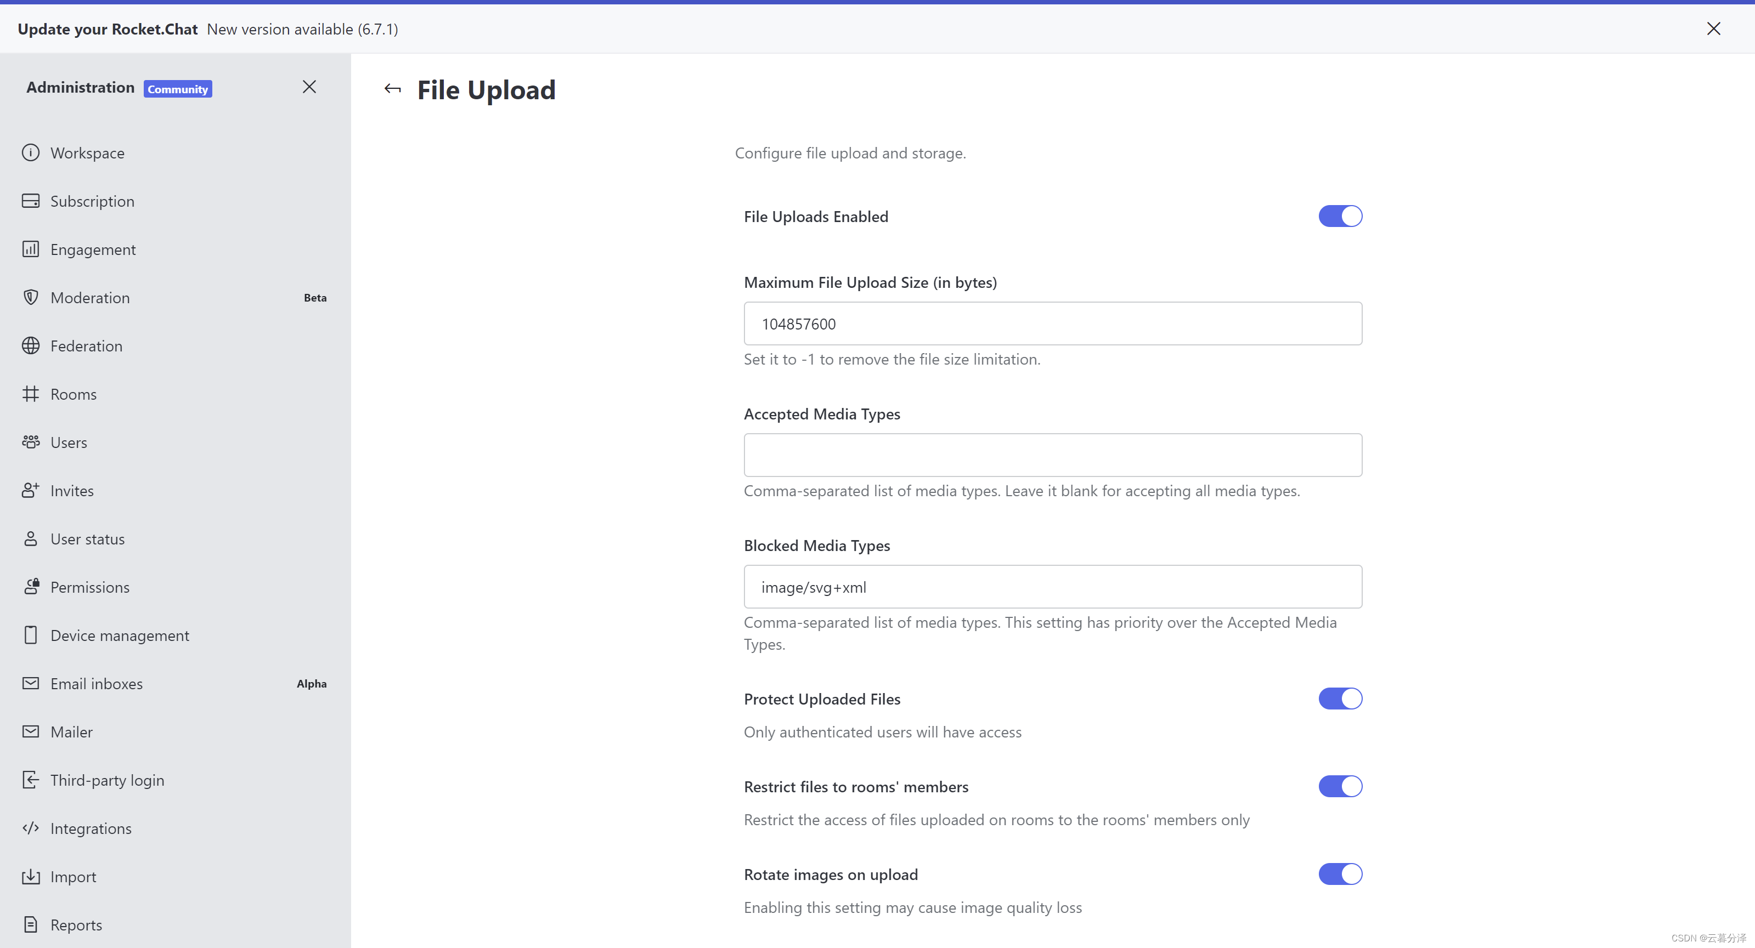Open the Users admin section
Image resolution: width=1755 pixels, height=948 pixels.
coord(69,442)
